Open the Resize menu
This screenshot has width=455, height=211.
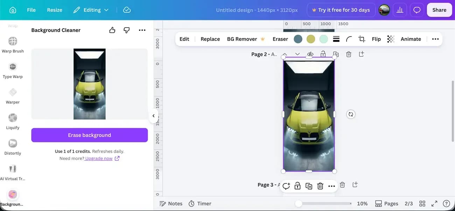point(55,10)
